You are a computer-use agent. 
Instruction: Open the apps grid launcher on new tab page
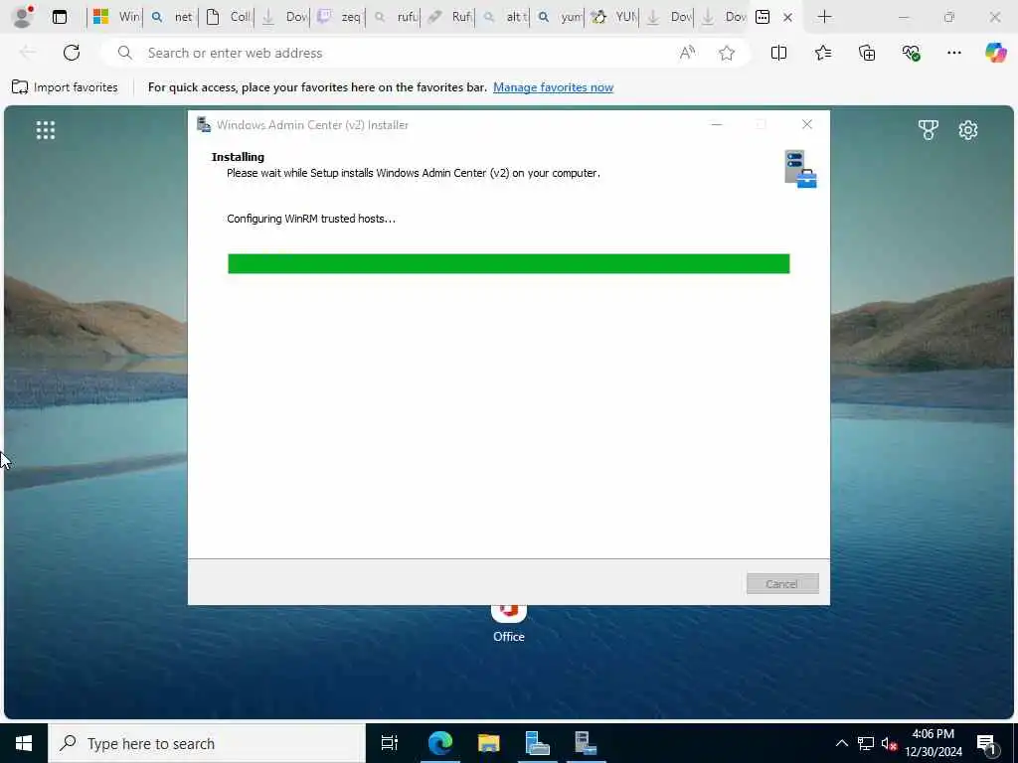click(46, 130)
